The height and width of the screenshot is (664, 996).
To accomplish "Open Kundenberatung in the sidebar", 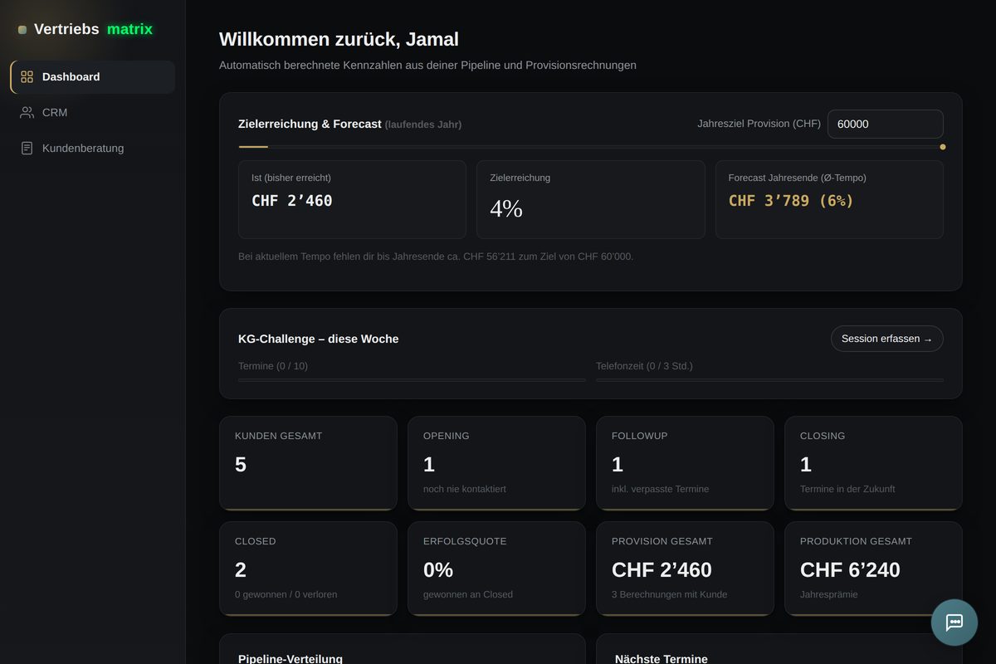I will coord(93,148).
